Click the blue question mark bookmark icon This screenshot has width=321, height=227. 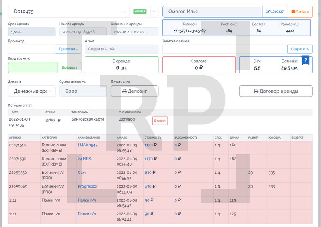pyautogui.click(x=306, y=60)
